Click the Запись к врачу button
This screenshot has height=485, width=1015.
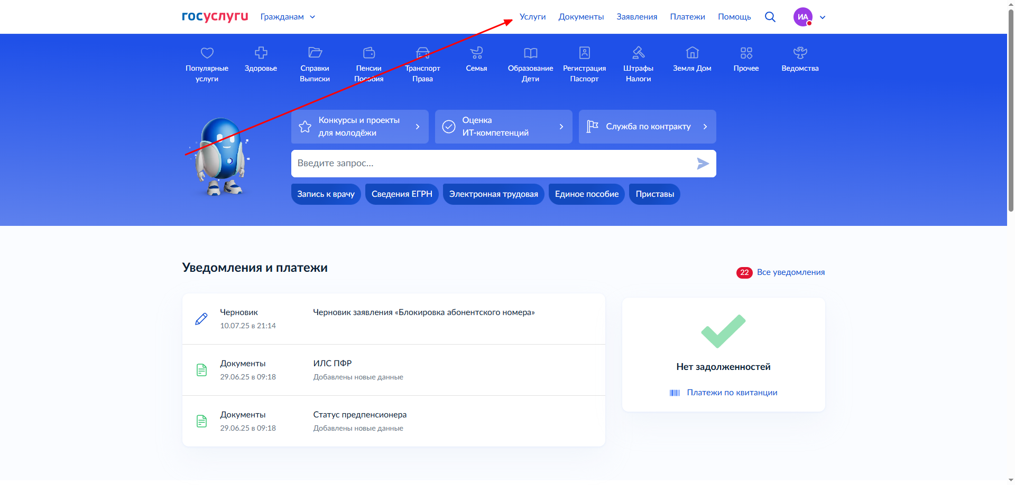pyautogui.click(x=326, y=194)
